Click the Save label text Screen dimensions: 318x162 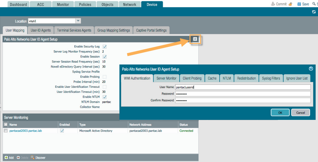(305, 4)
